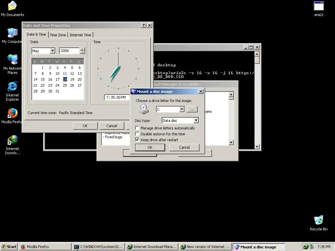335x251 pixels.
Task: Click the year field showing 2006
Action: coord(69,51)
